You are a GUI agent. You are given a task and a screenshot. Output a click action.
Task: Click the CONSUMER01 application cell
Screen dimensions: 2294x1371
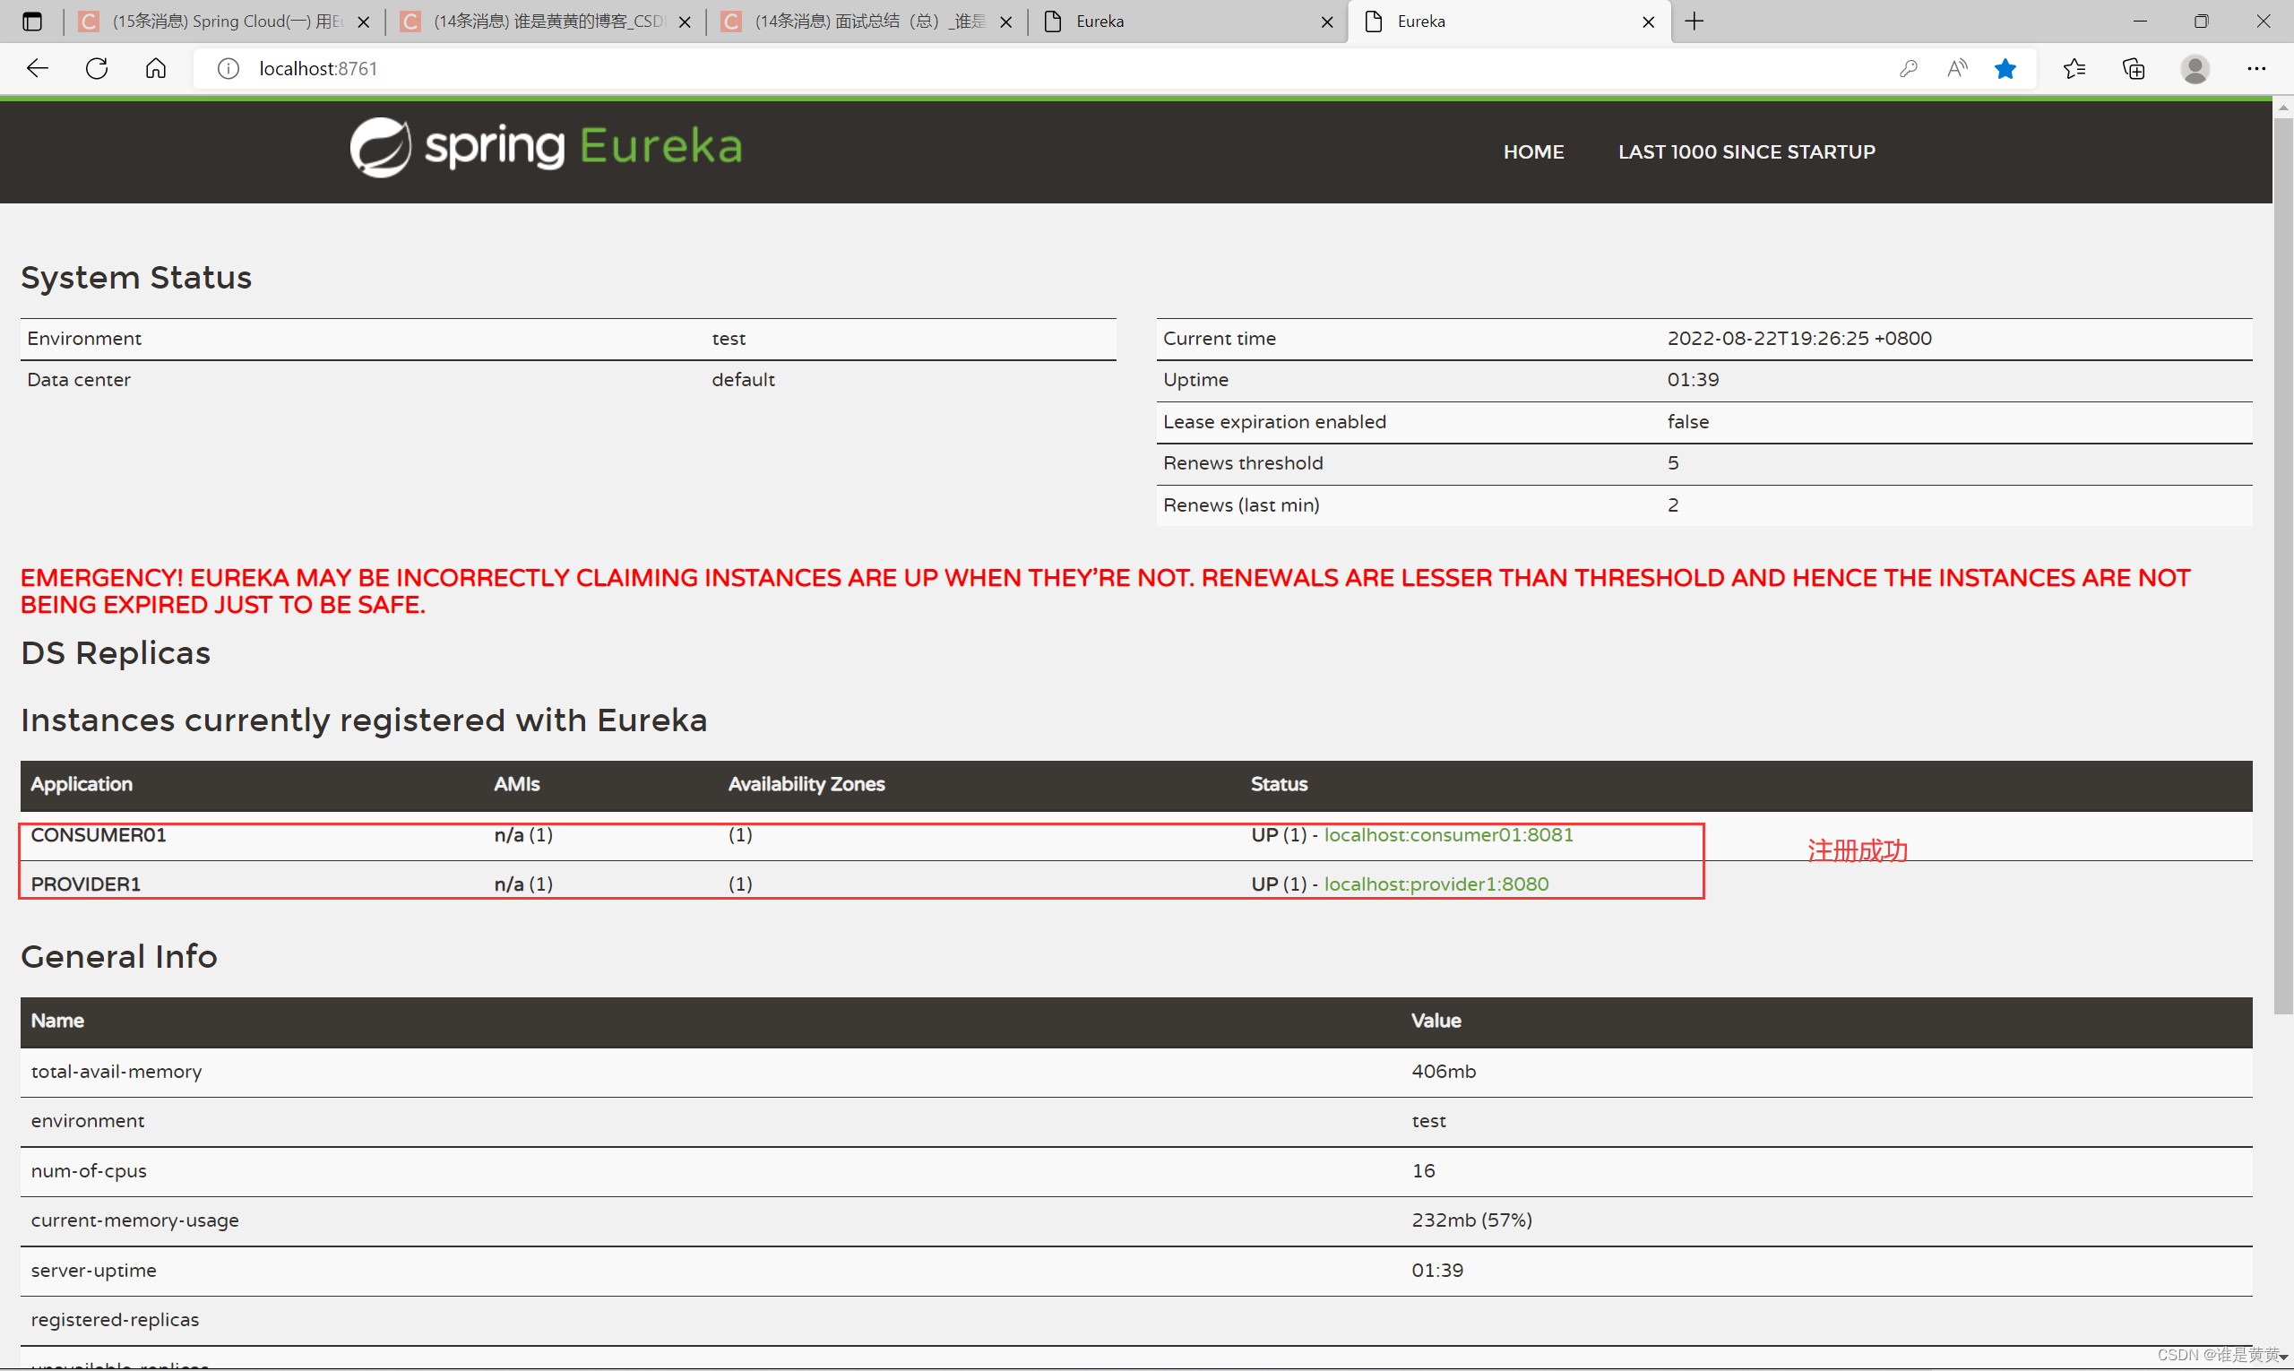tap(99, 834)
